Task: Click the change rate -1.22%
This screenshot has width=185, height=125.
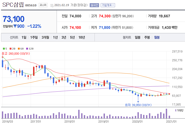Action: pyautogui.click(x=34, y=26)
